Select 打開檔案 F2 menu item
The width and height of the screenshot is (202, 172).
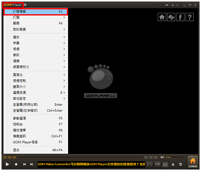point(36,11)
